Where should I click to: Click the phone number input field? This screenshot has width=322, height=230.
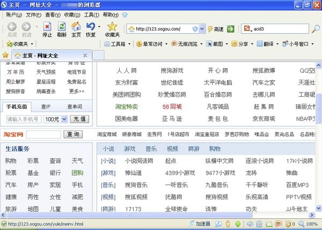coord(24,119)
